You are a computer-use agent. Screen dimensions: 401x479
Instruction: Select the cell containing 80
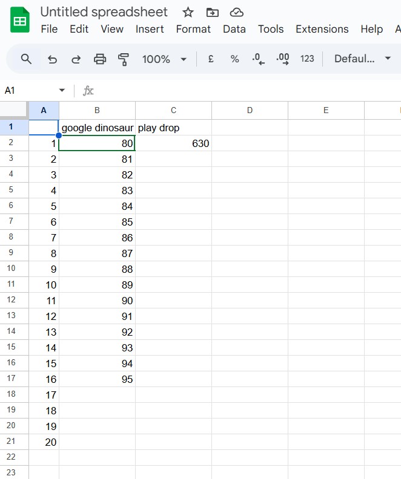97,143
